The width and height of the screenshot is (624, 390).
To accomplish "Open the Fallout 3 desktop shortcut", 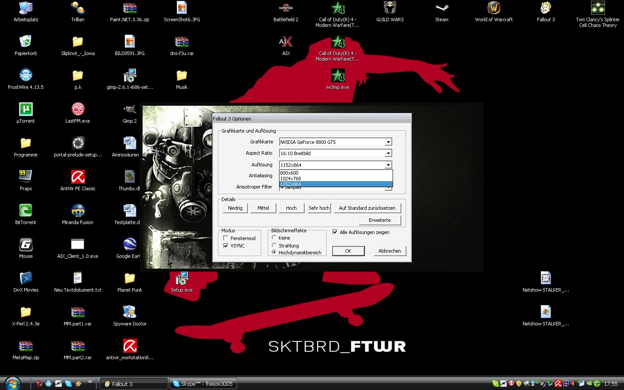I will pos(546,12).
